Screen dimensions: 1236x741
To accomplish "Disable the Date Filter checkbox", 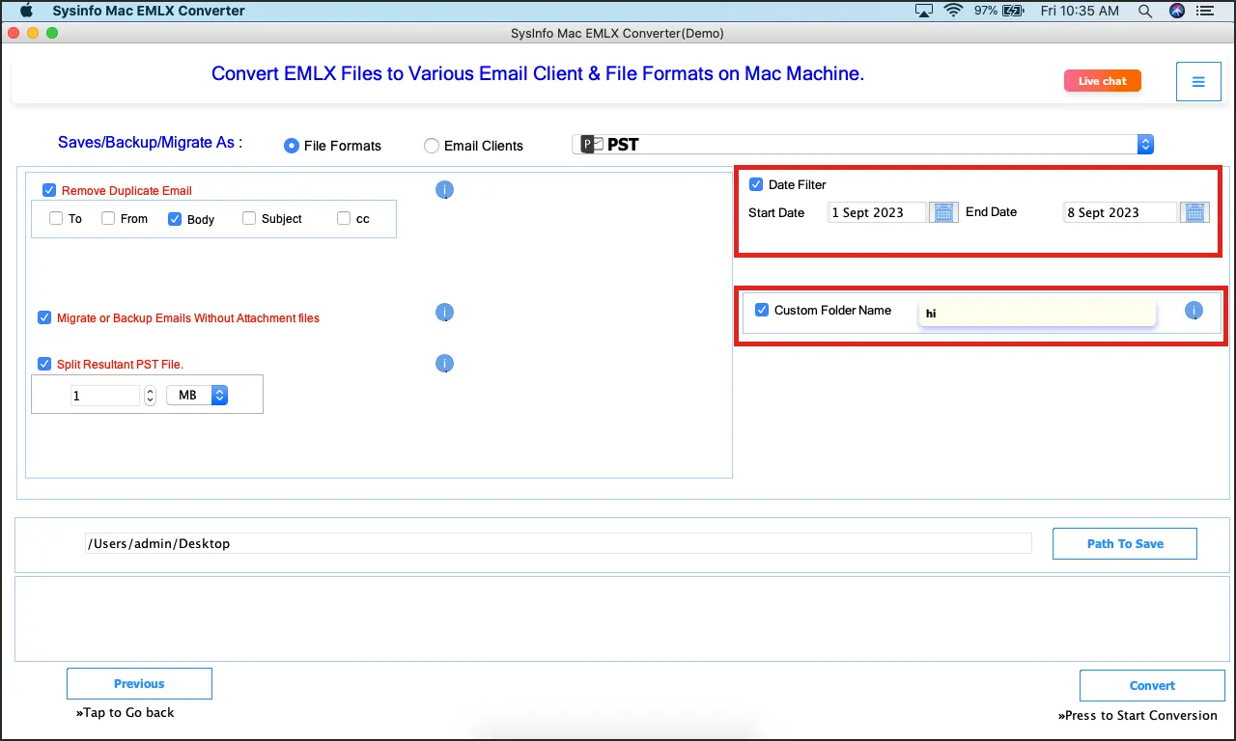I will (x=756, y=184).
